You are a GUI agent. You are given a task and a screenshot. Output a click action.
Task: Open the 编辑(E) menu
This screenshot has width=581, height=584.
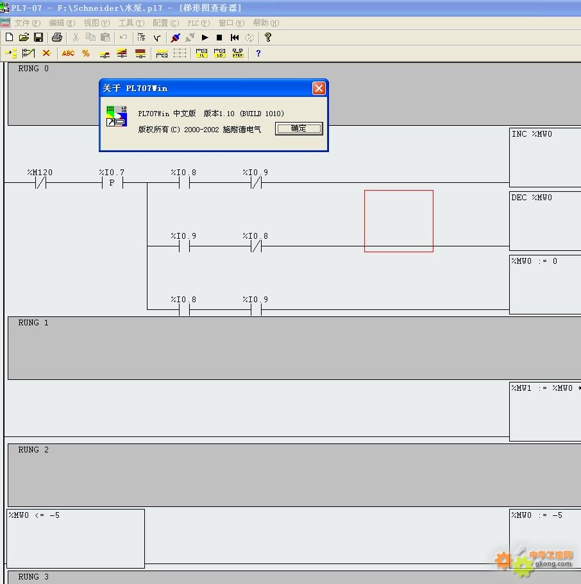[x=62, y=23]
